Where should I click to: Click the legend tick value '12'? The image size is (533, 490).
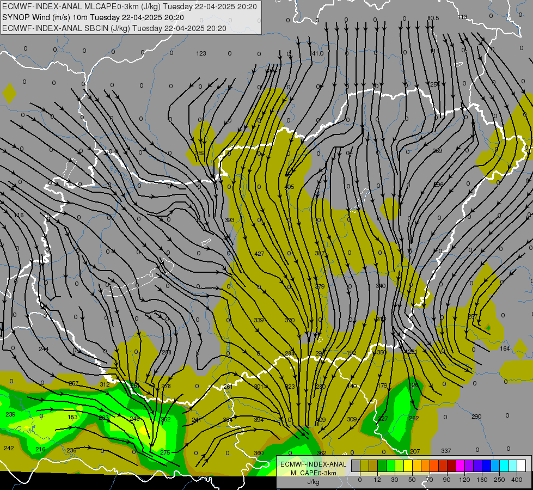tap(377, 480)
